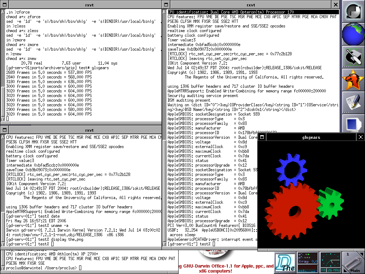Open the screwdriver preferences tool dock icon

coord(353,57)
